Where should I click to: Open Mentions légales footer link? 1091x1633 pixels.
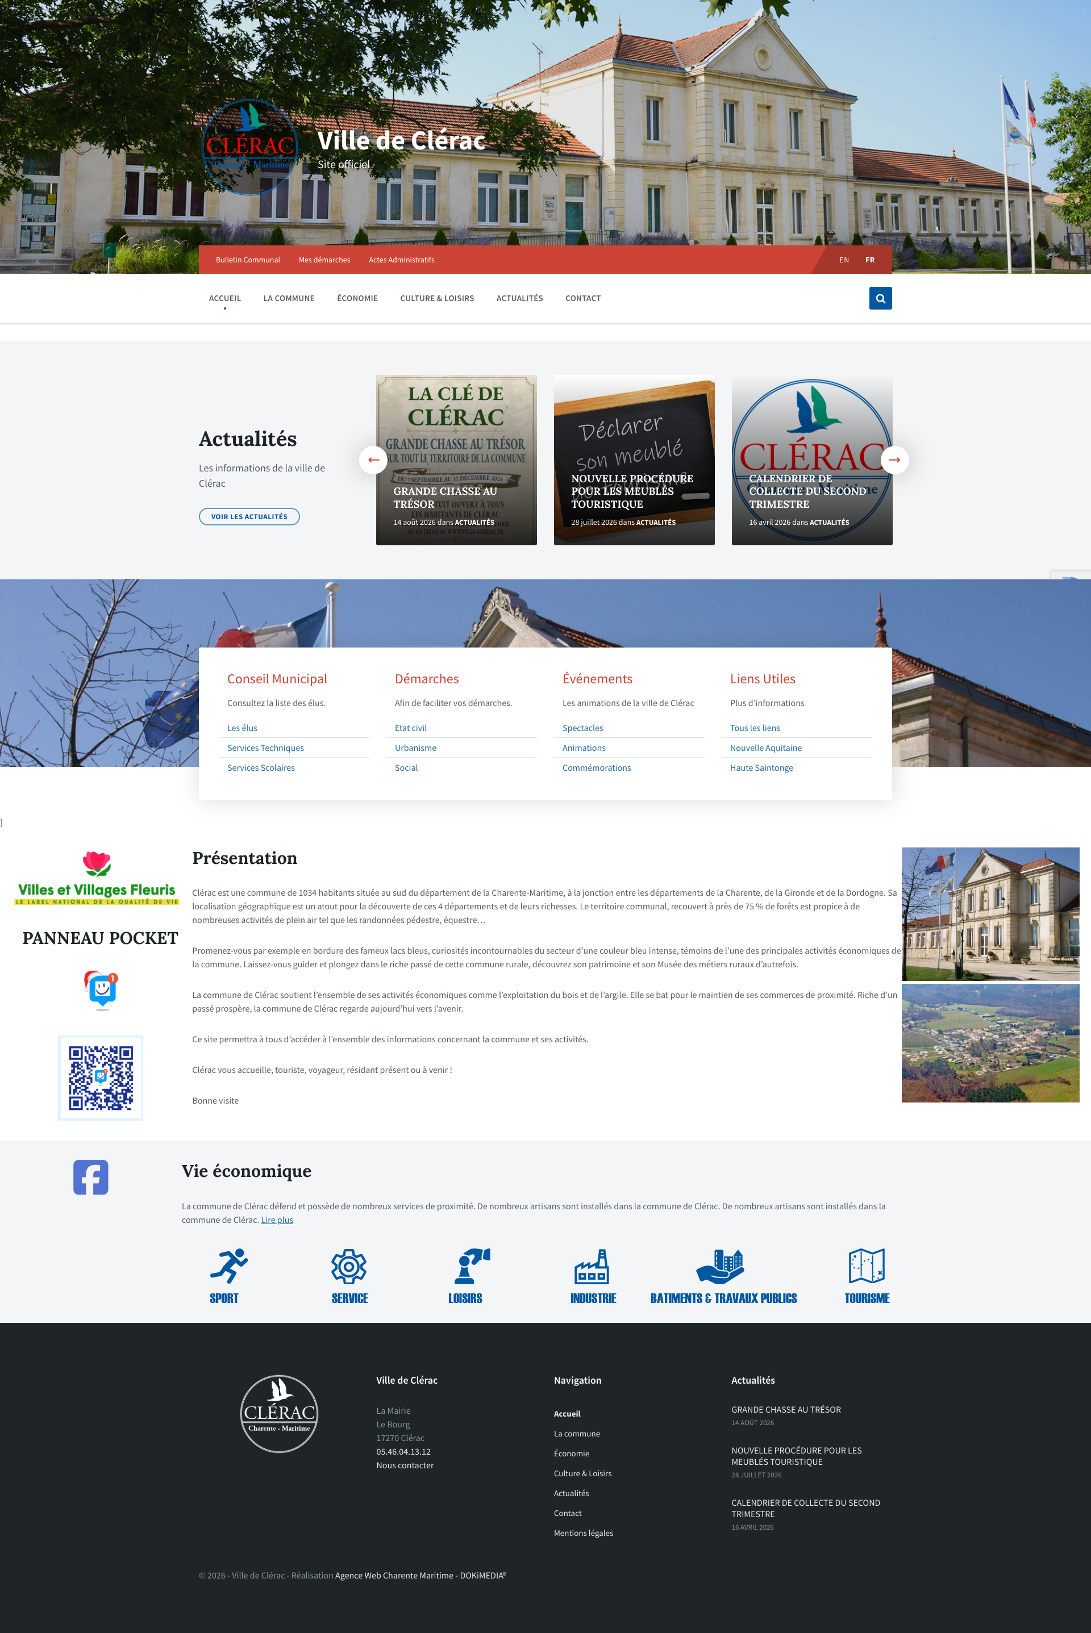pyautogui.click(x=583, y=1533)
